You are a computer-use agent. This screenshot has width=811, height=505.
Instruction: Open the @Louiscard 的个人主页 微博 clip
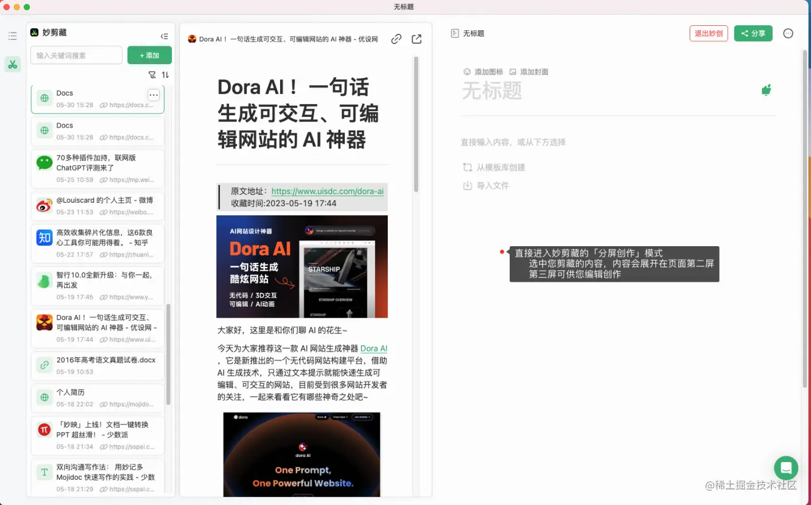[x=97, y=206]
